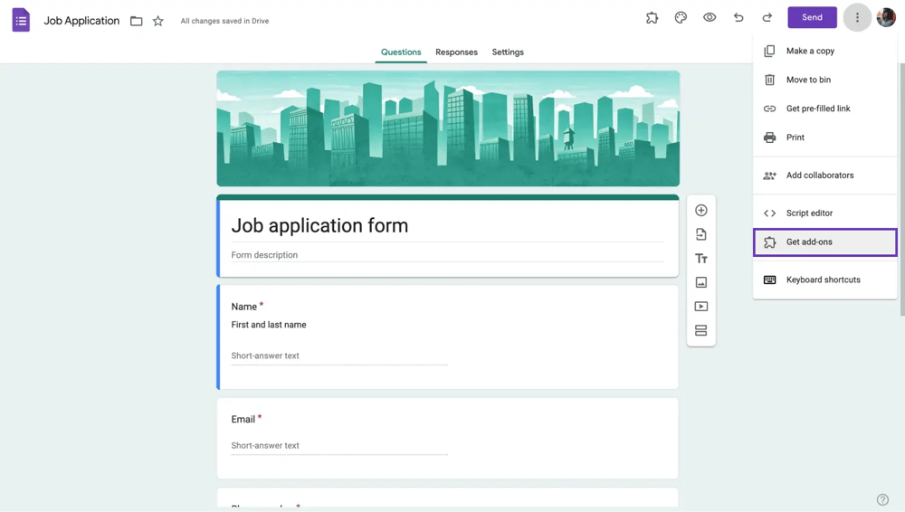Switch to the Responses tab
905x512 pixels.
[x=456, y=52]
